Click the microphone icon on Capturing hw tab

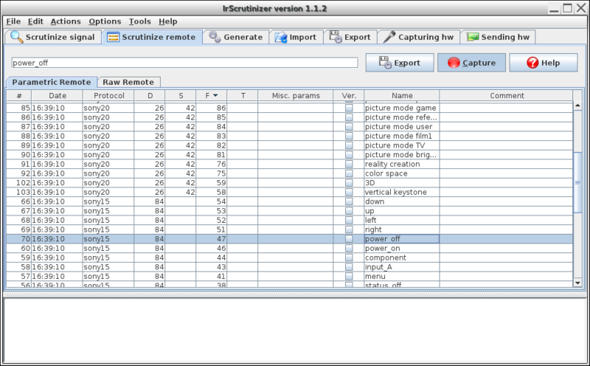click(389, 37)
